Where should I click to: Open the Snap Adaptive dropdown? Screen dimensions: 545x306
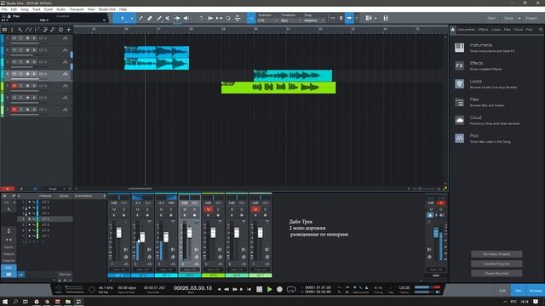(x=314, y=20)
